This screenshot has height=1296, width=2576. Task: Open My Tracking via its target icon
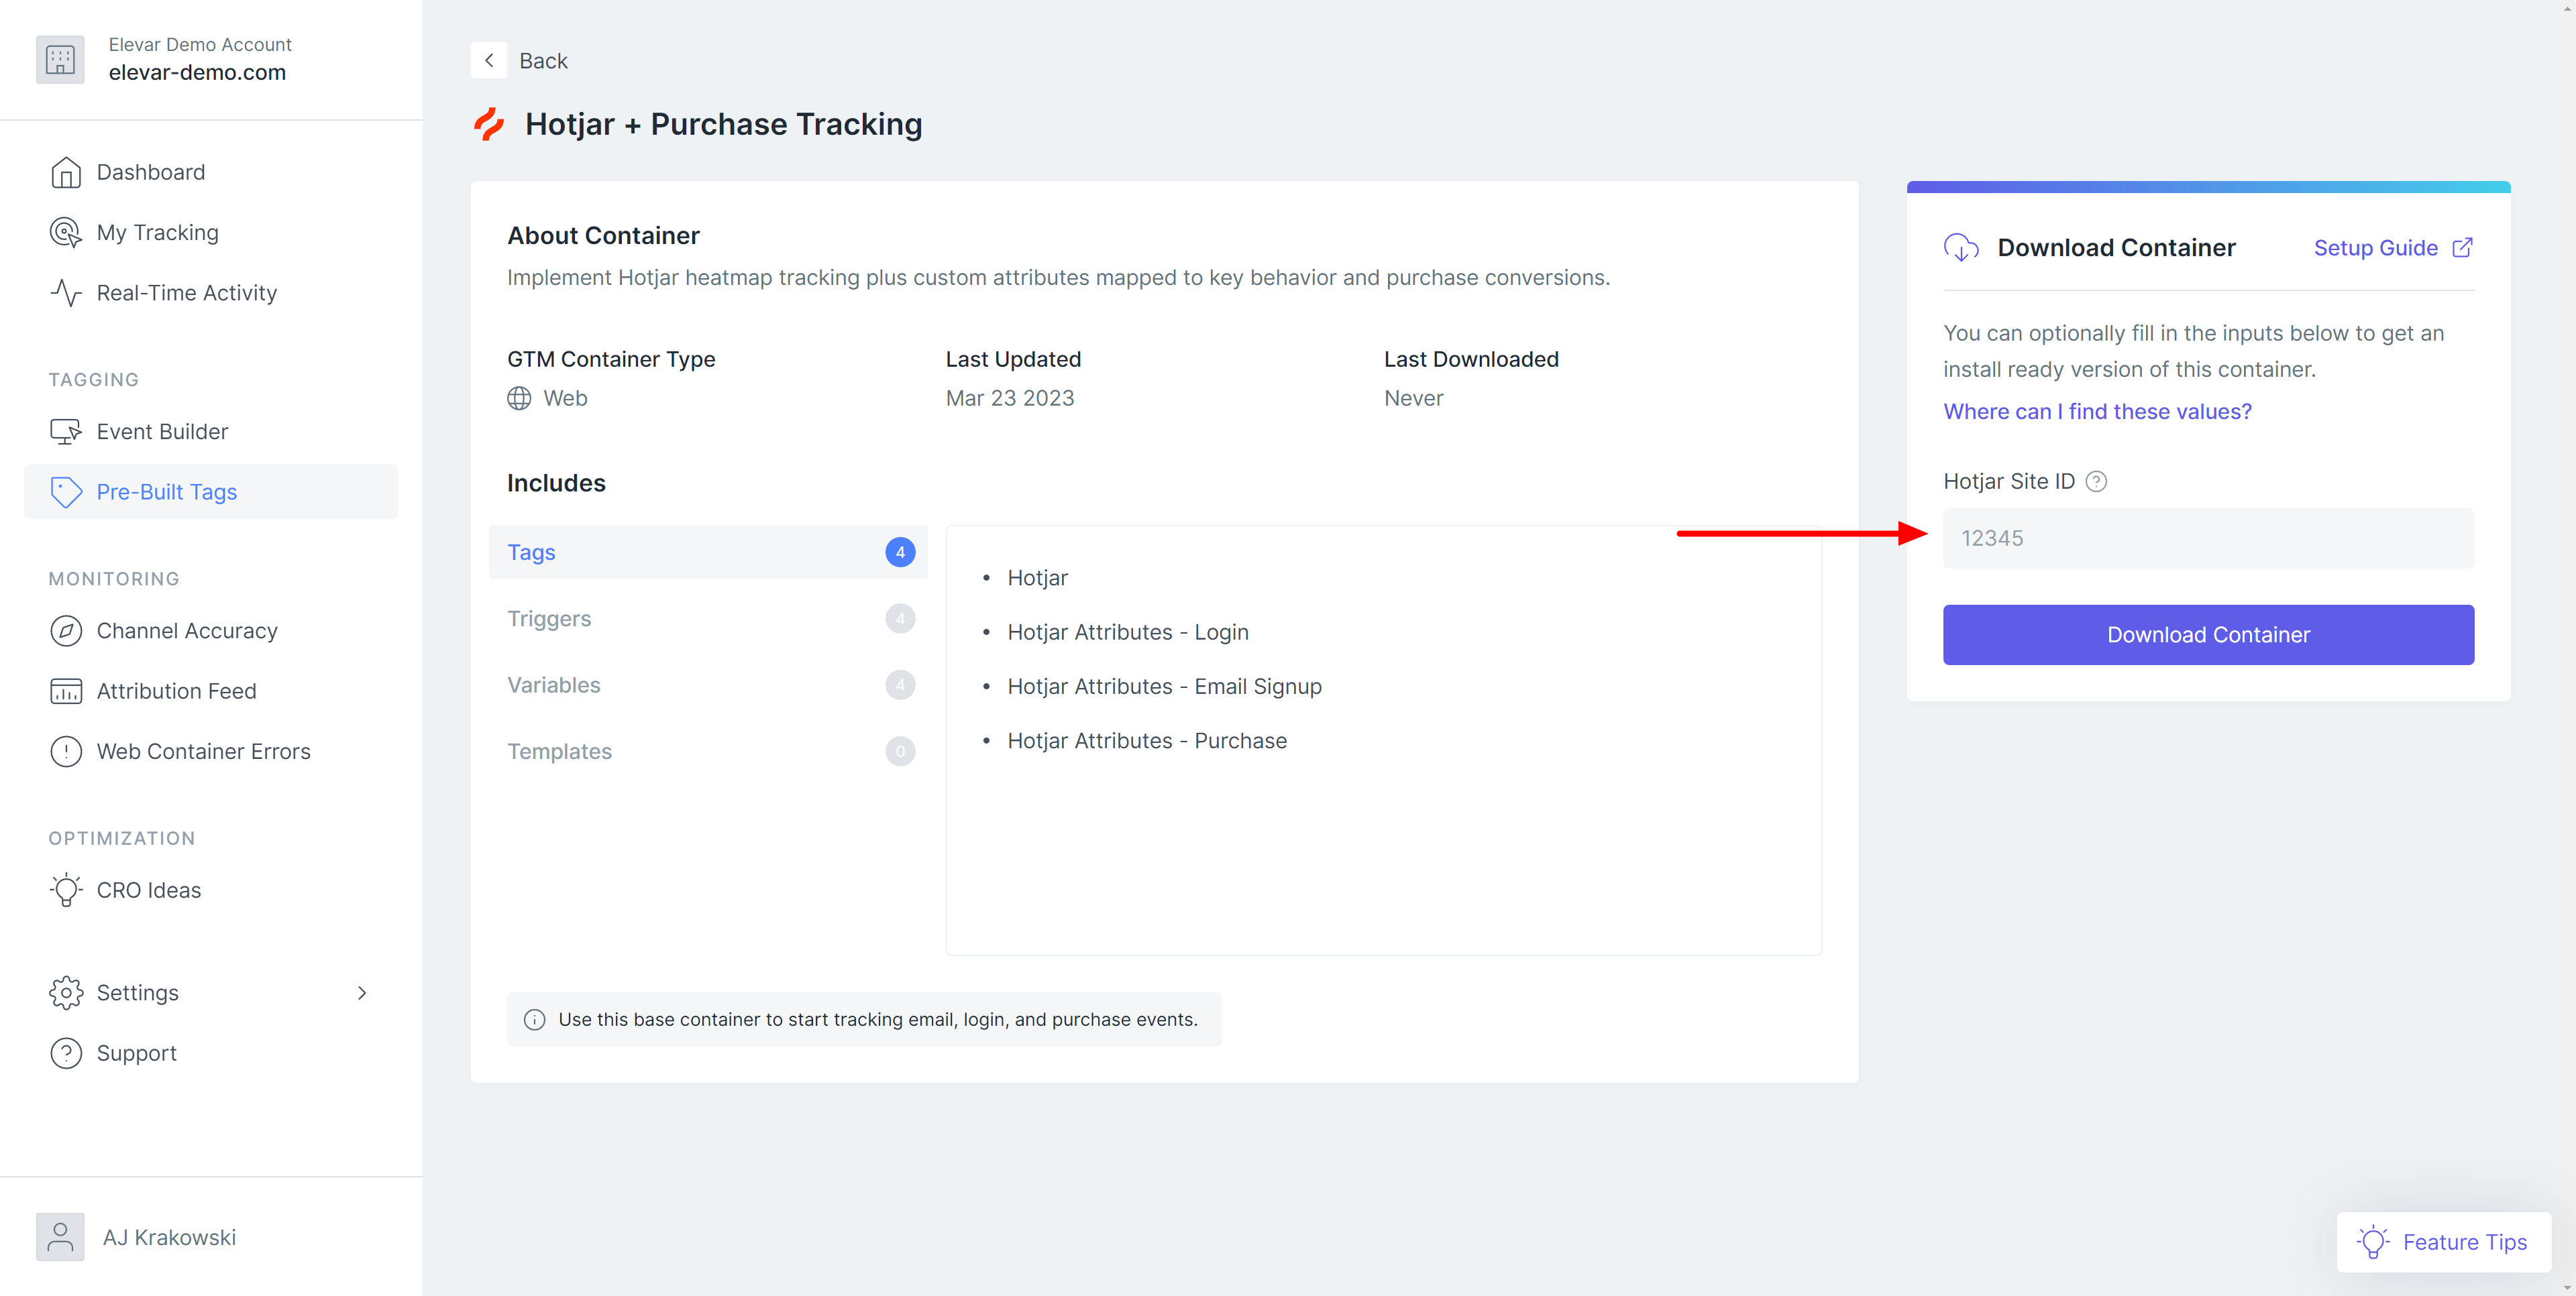pos(65,233)
